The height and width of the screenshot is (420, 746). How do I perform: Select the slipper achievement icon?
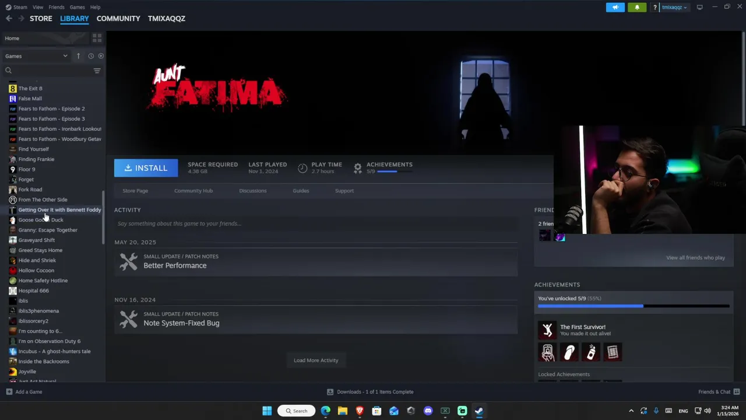coord(569,352)
